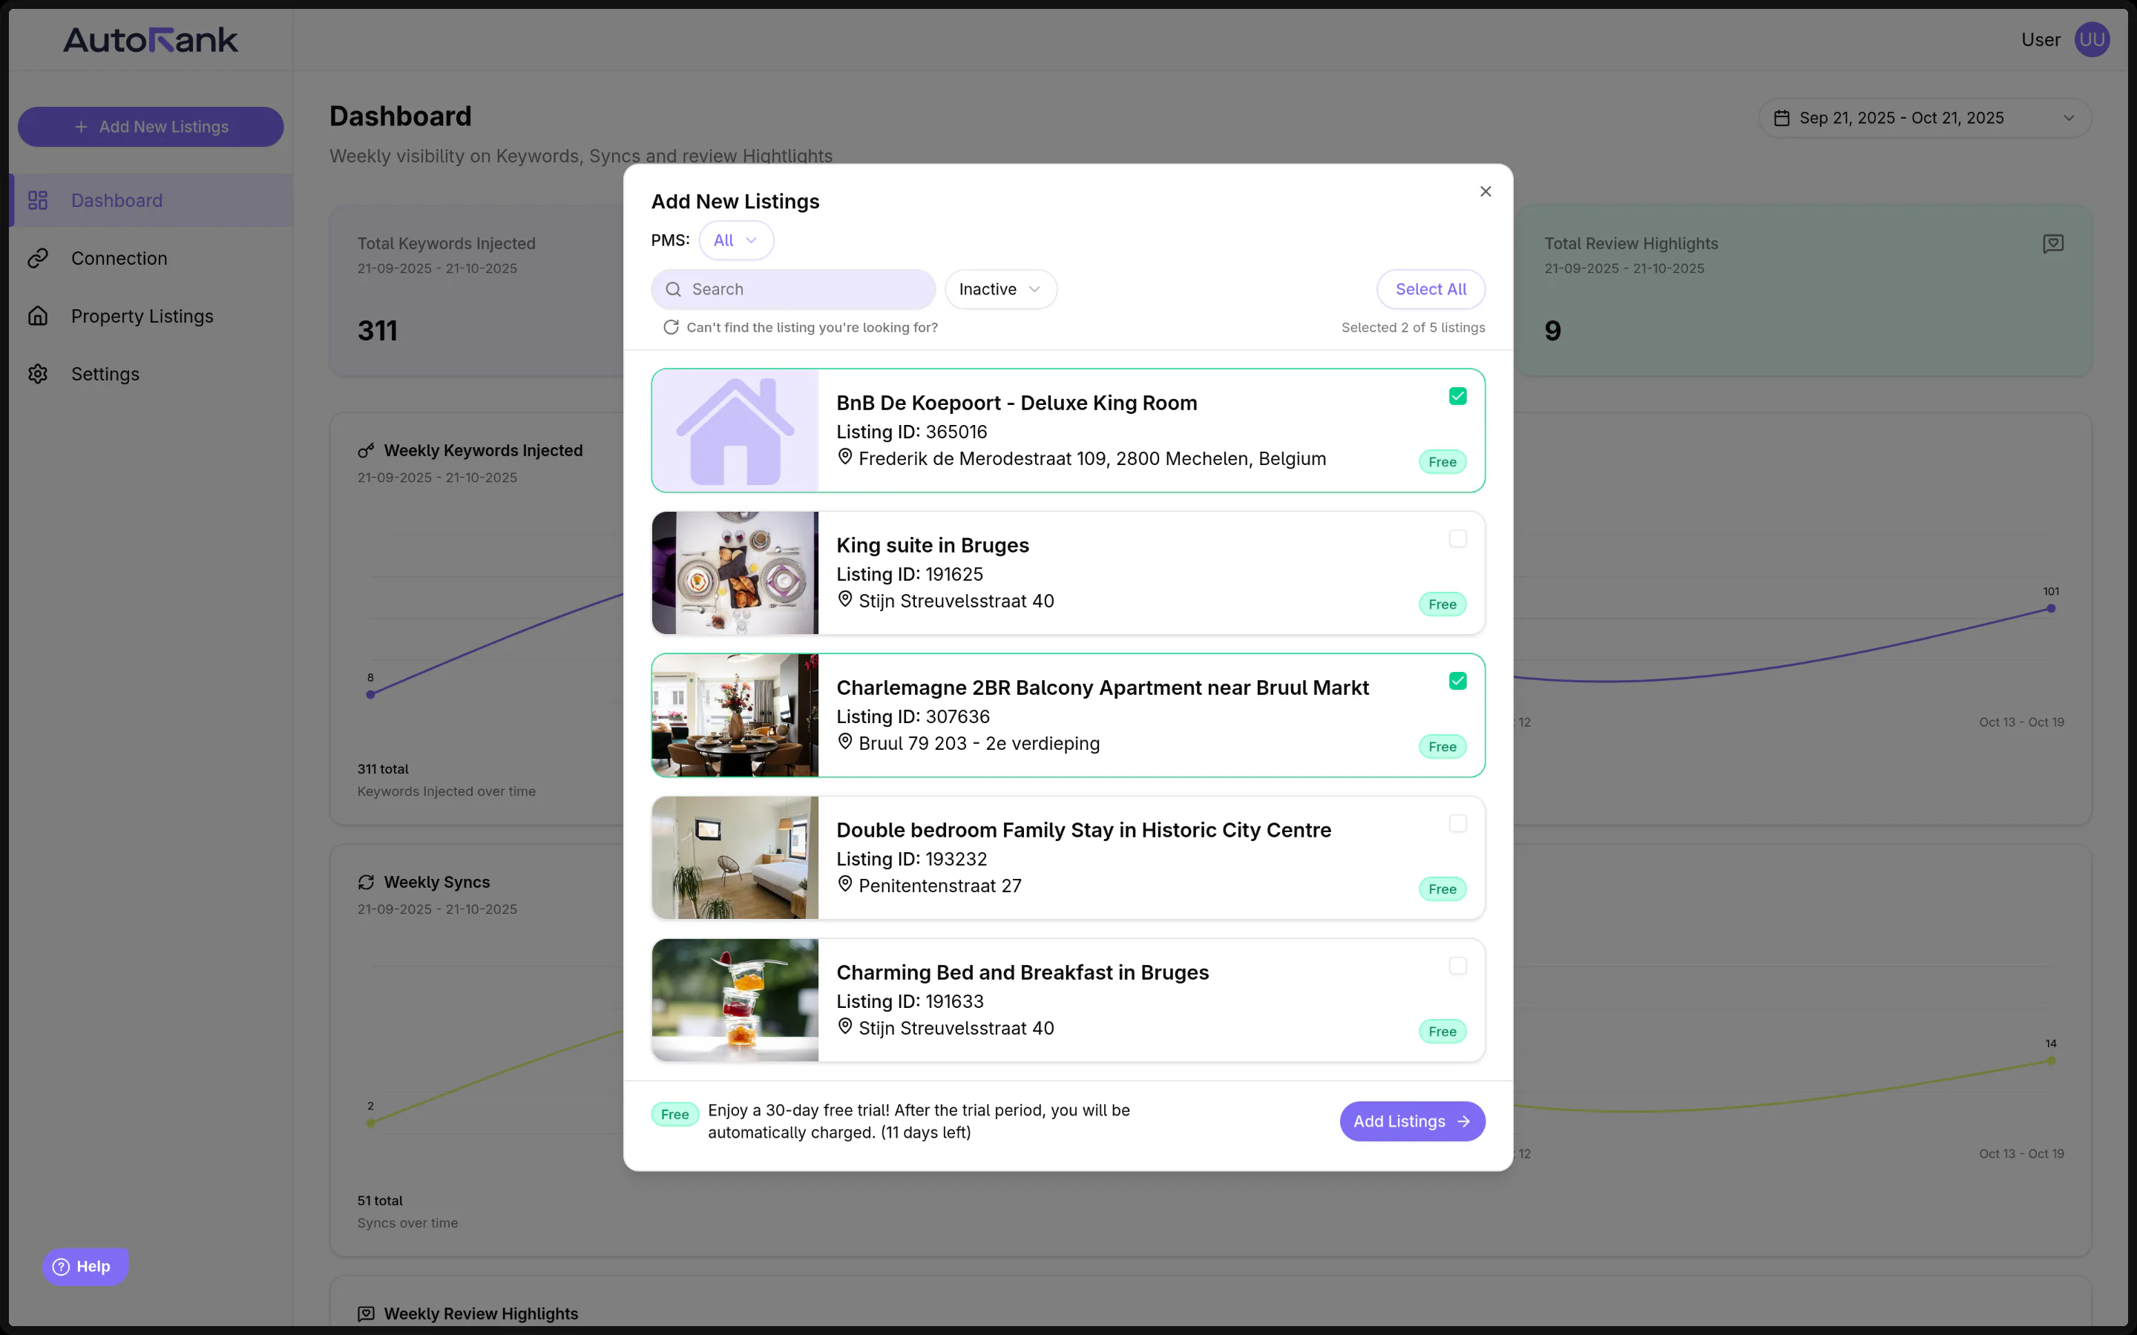Click location pin for King suite in Bruges
The height and width of the screenshot is (1335, 2137).
[845, 599]
